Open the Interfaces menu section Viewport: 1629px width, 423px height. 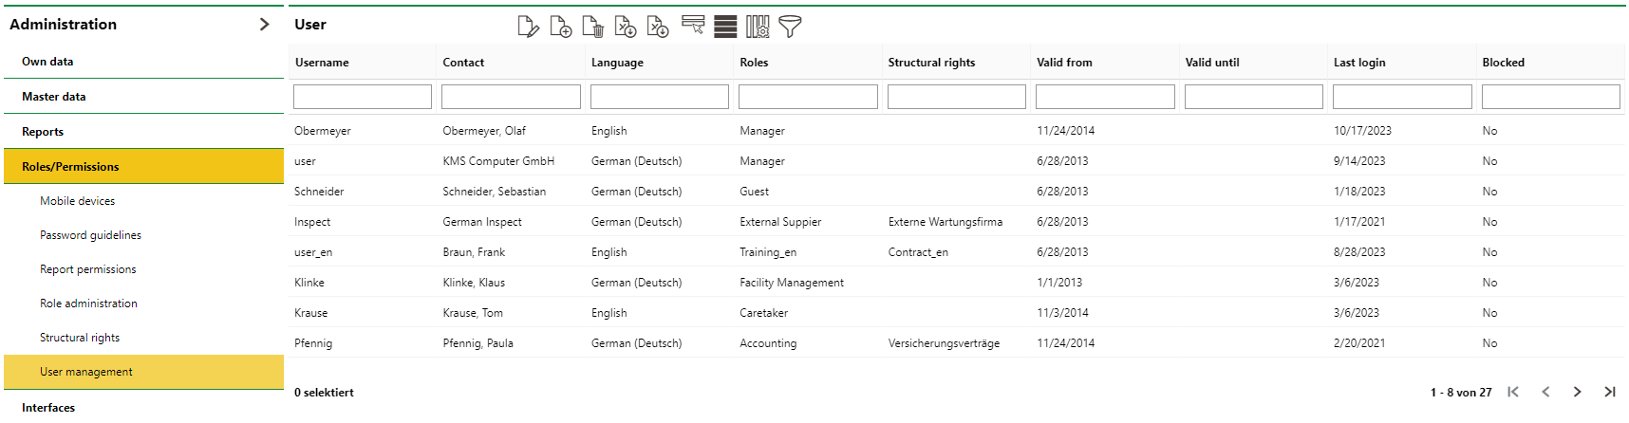point(48,408)
